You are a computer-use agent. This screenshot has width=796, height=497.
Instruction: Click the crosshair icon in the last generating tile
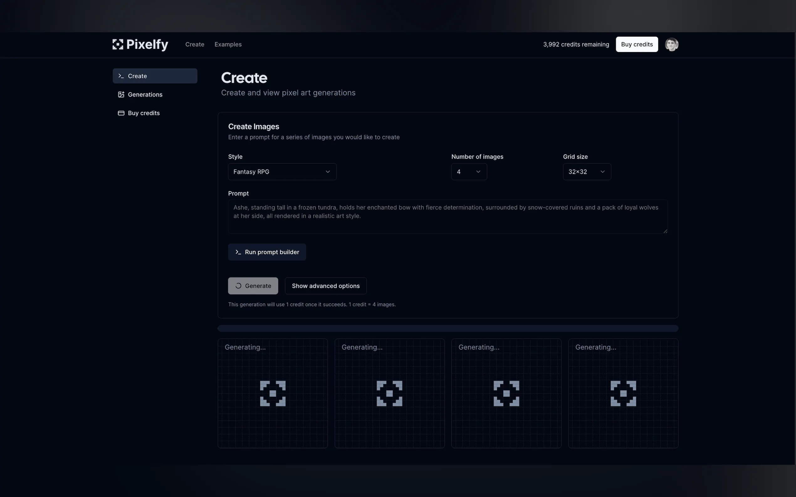pos(623,393)
